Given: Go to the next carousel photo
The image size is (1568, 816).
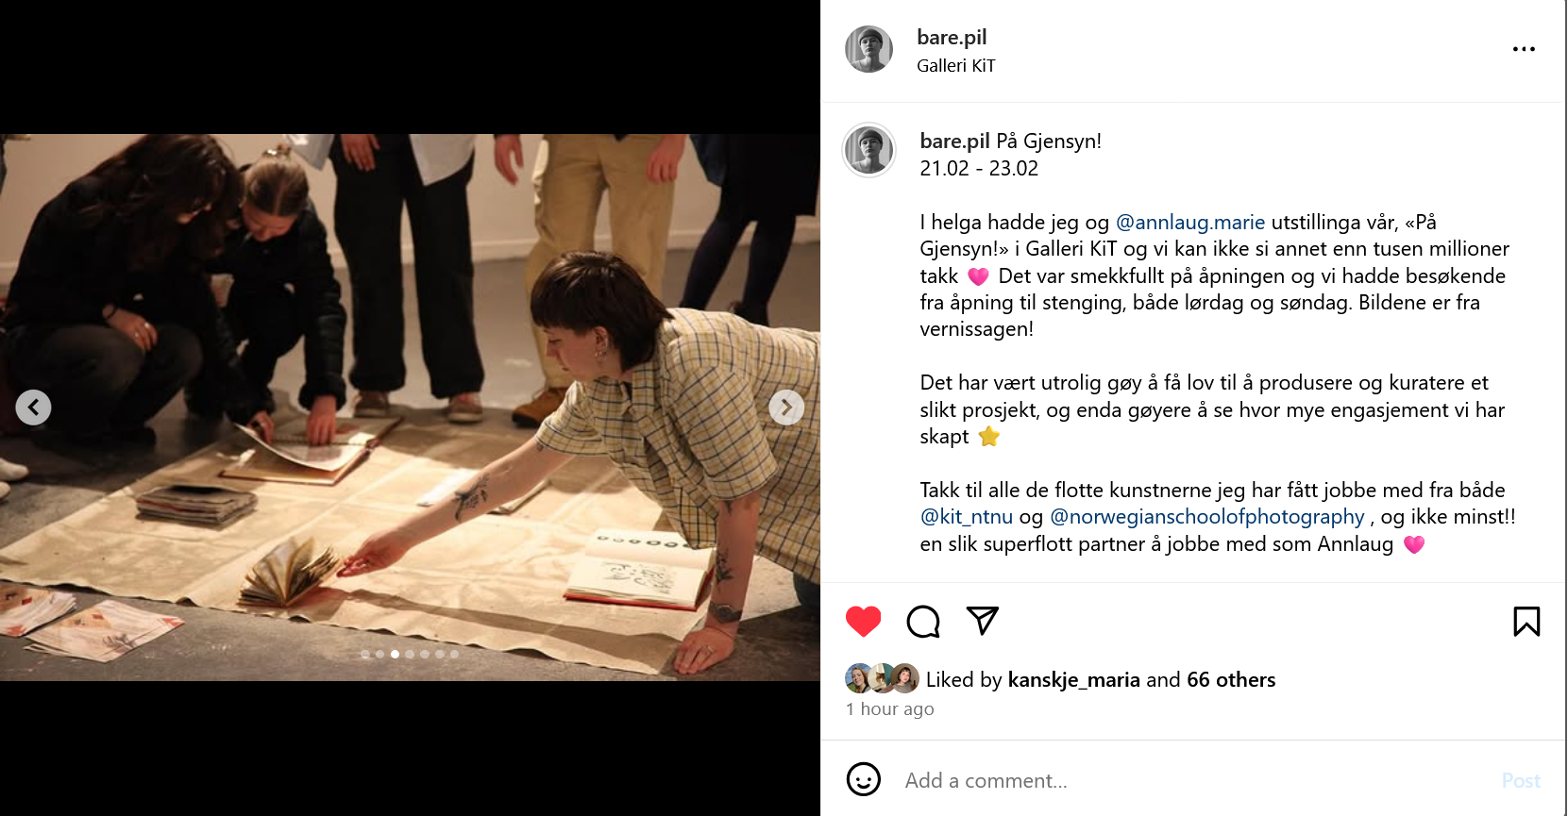Looking at the screenshot, I should [786, 408].
